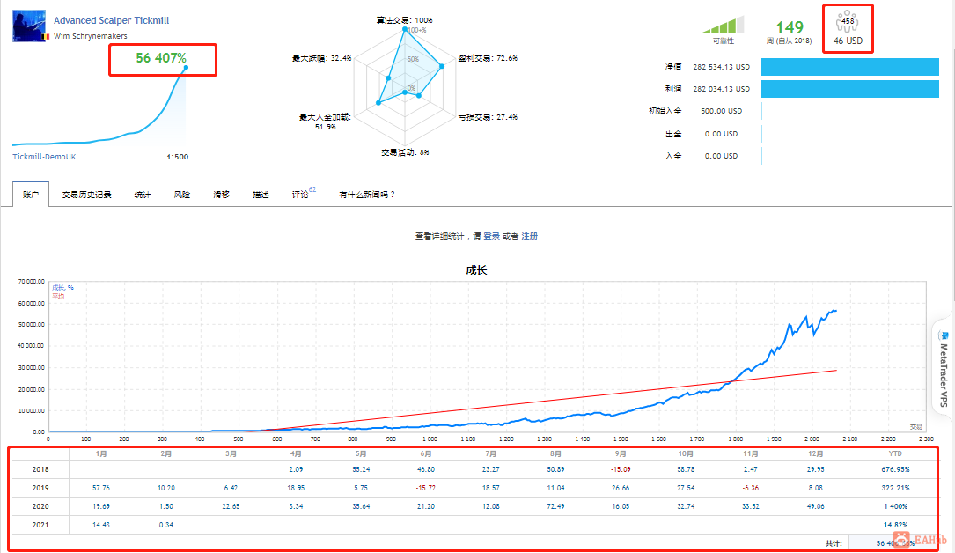Click the 亏损交易: 27.4% radar label
The height and width of the screenshot is (553, 955).
(488, 117)
